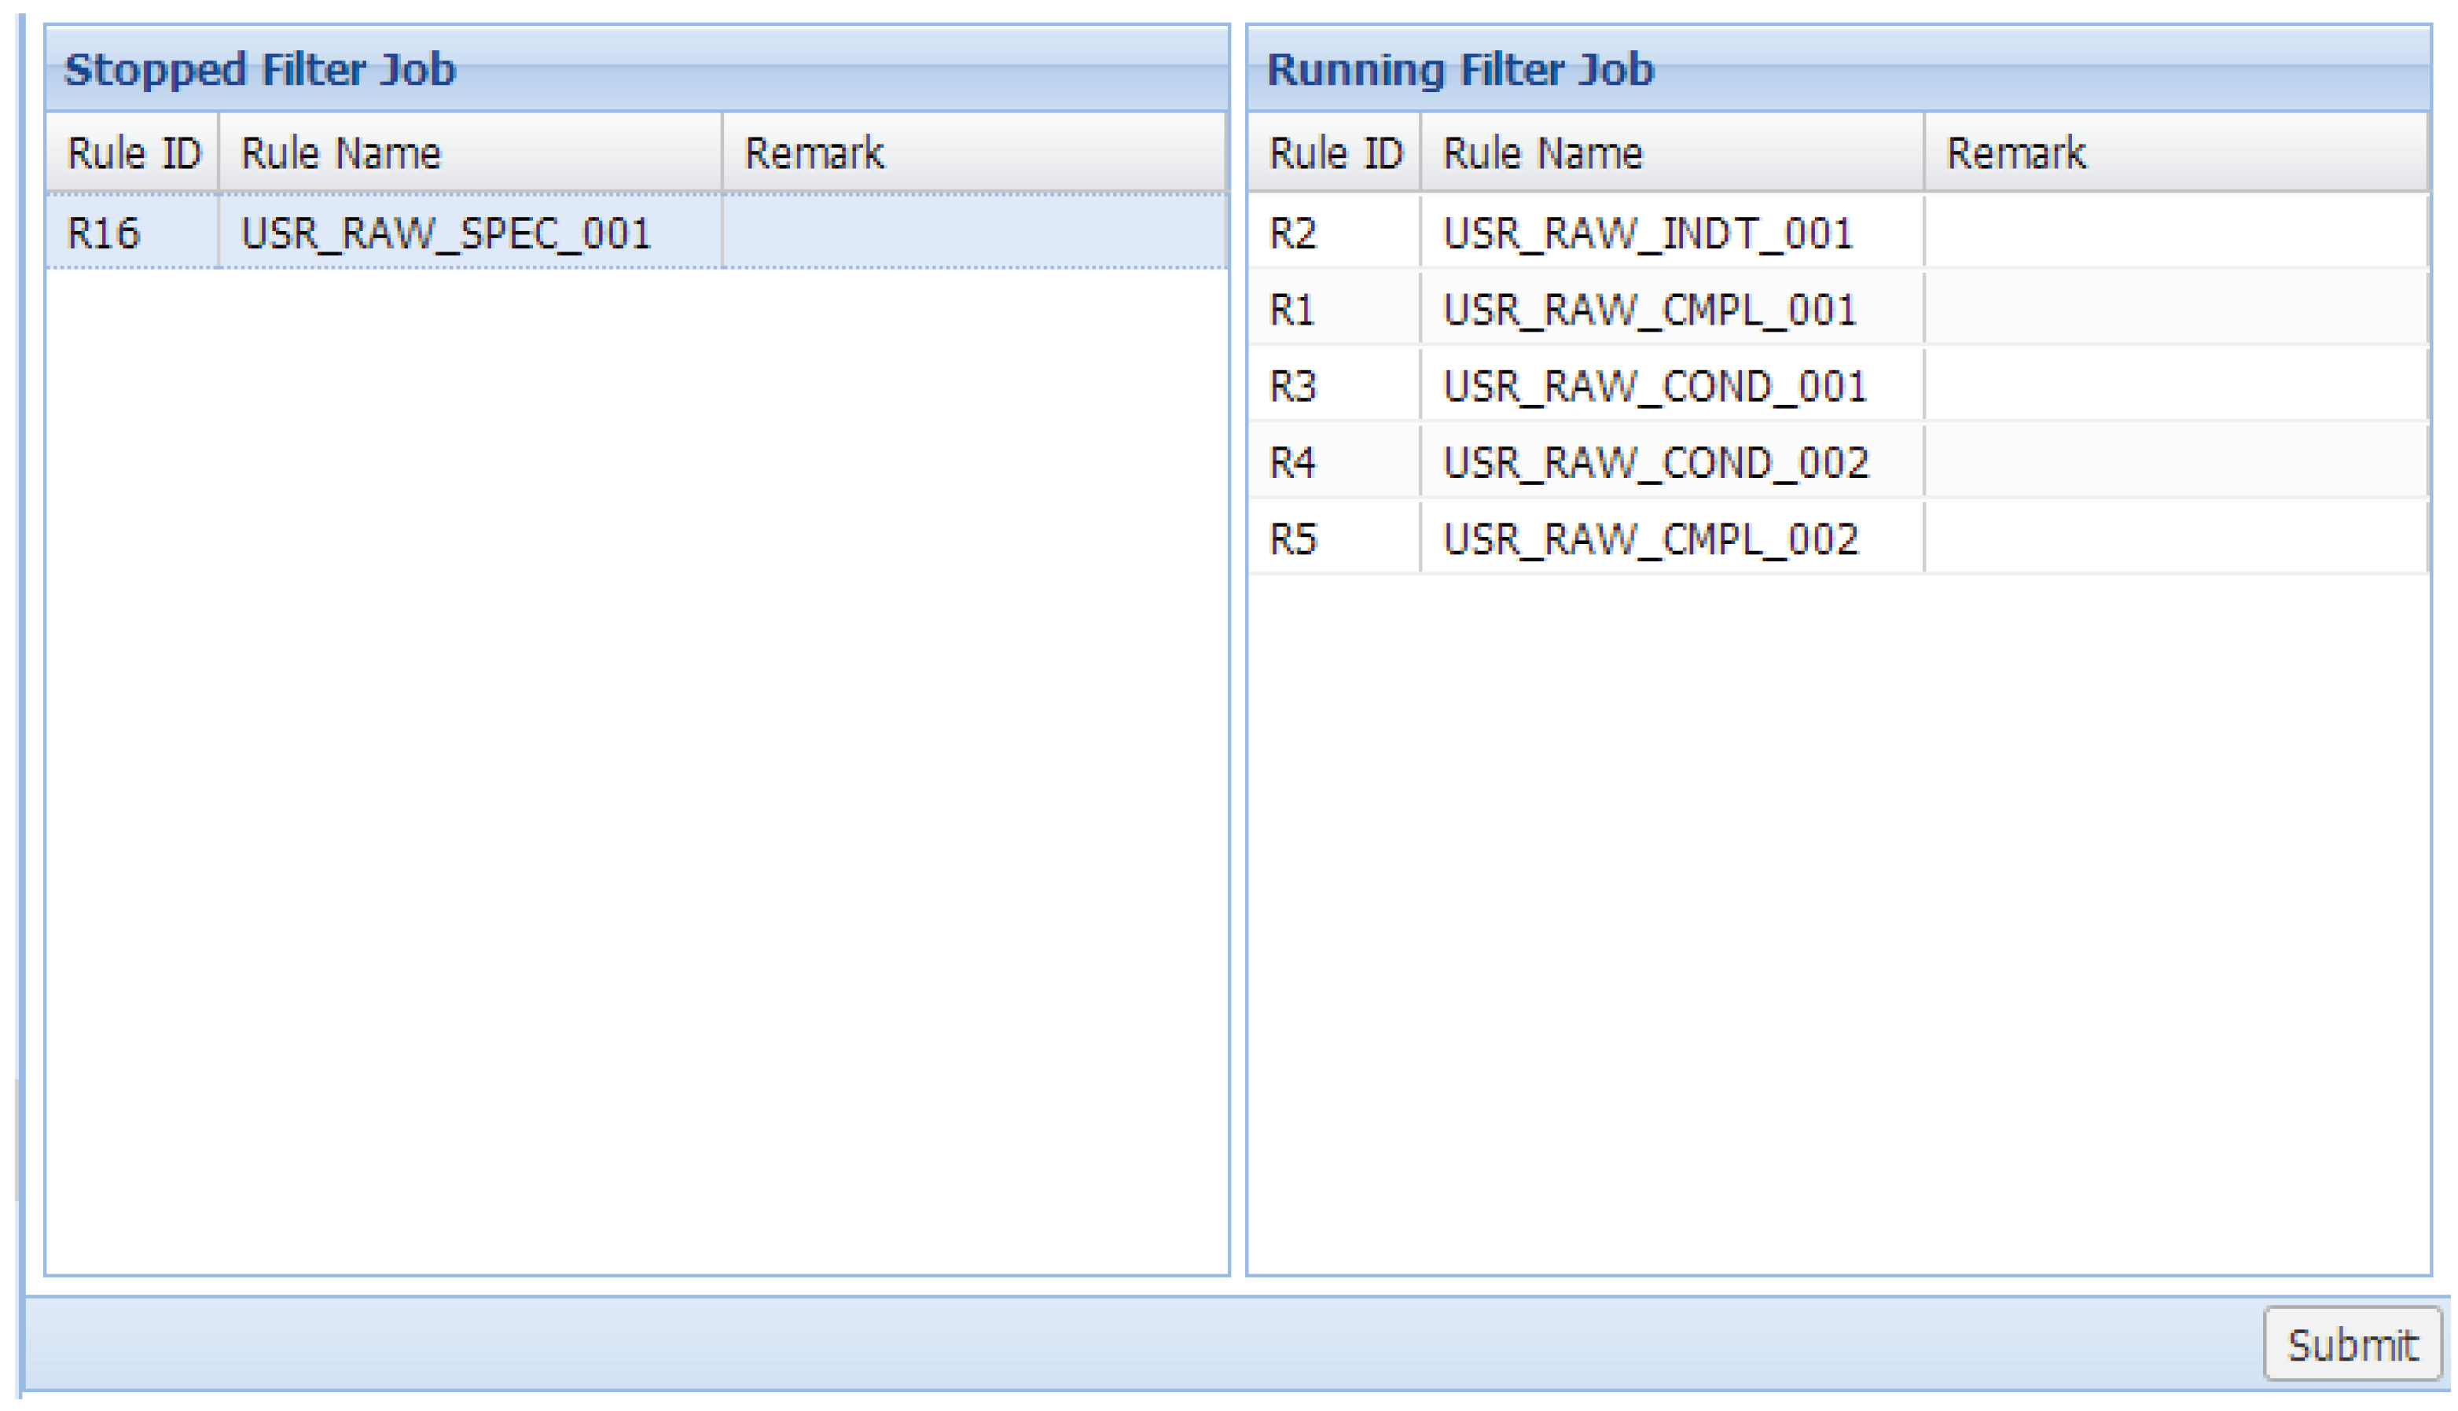2458x1411 pixels.
Task: Click rule ID R5 cell
Action: pos(1293,538)
